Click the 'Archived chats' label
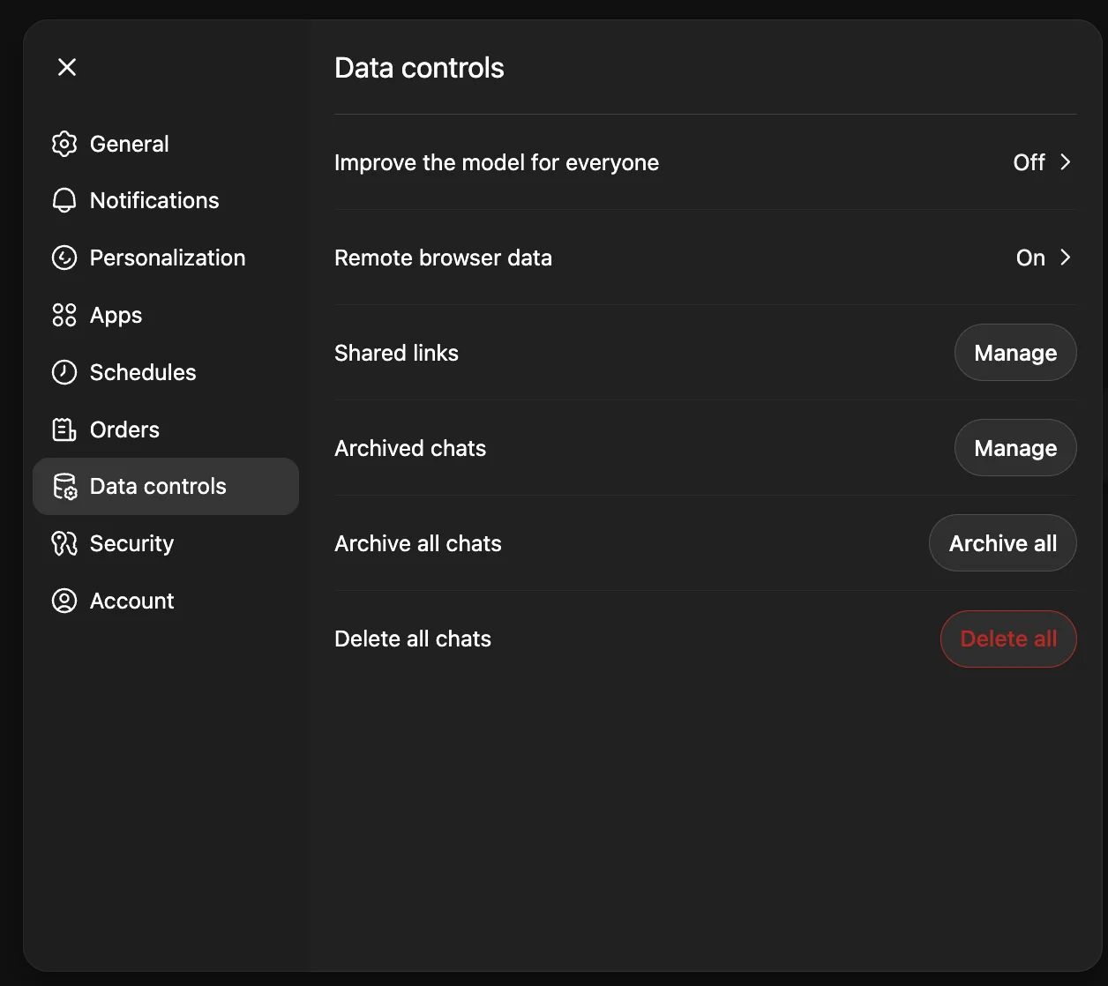 (410, 448)
